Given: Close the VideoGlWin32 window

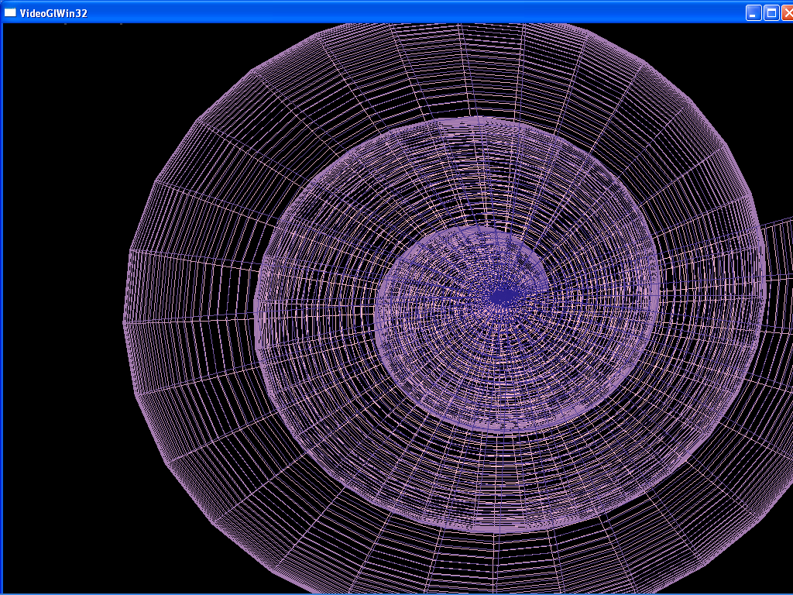Looking at the screenshot, I should click(788, 12).
